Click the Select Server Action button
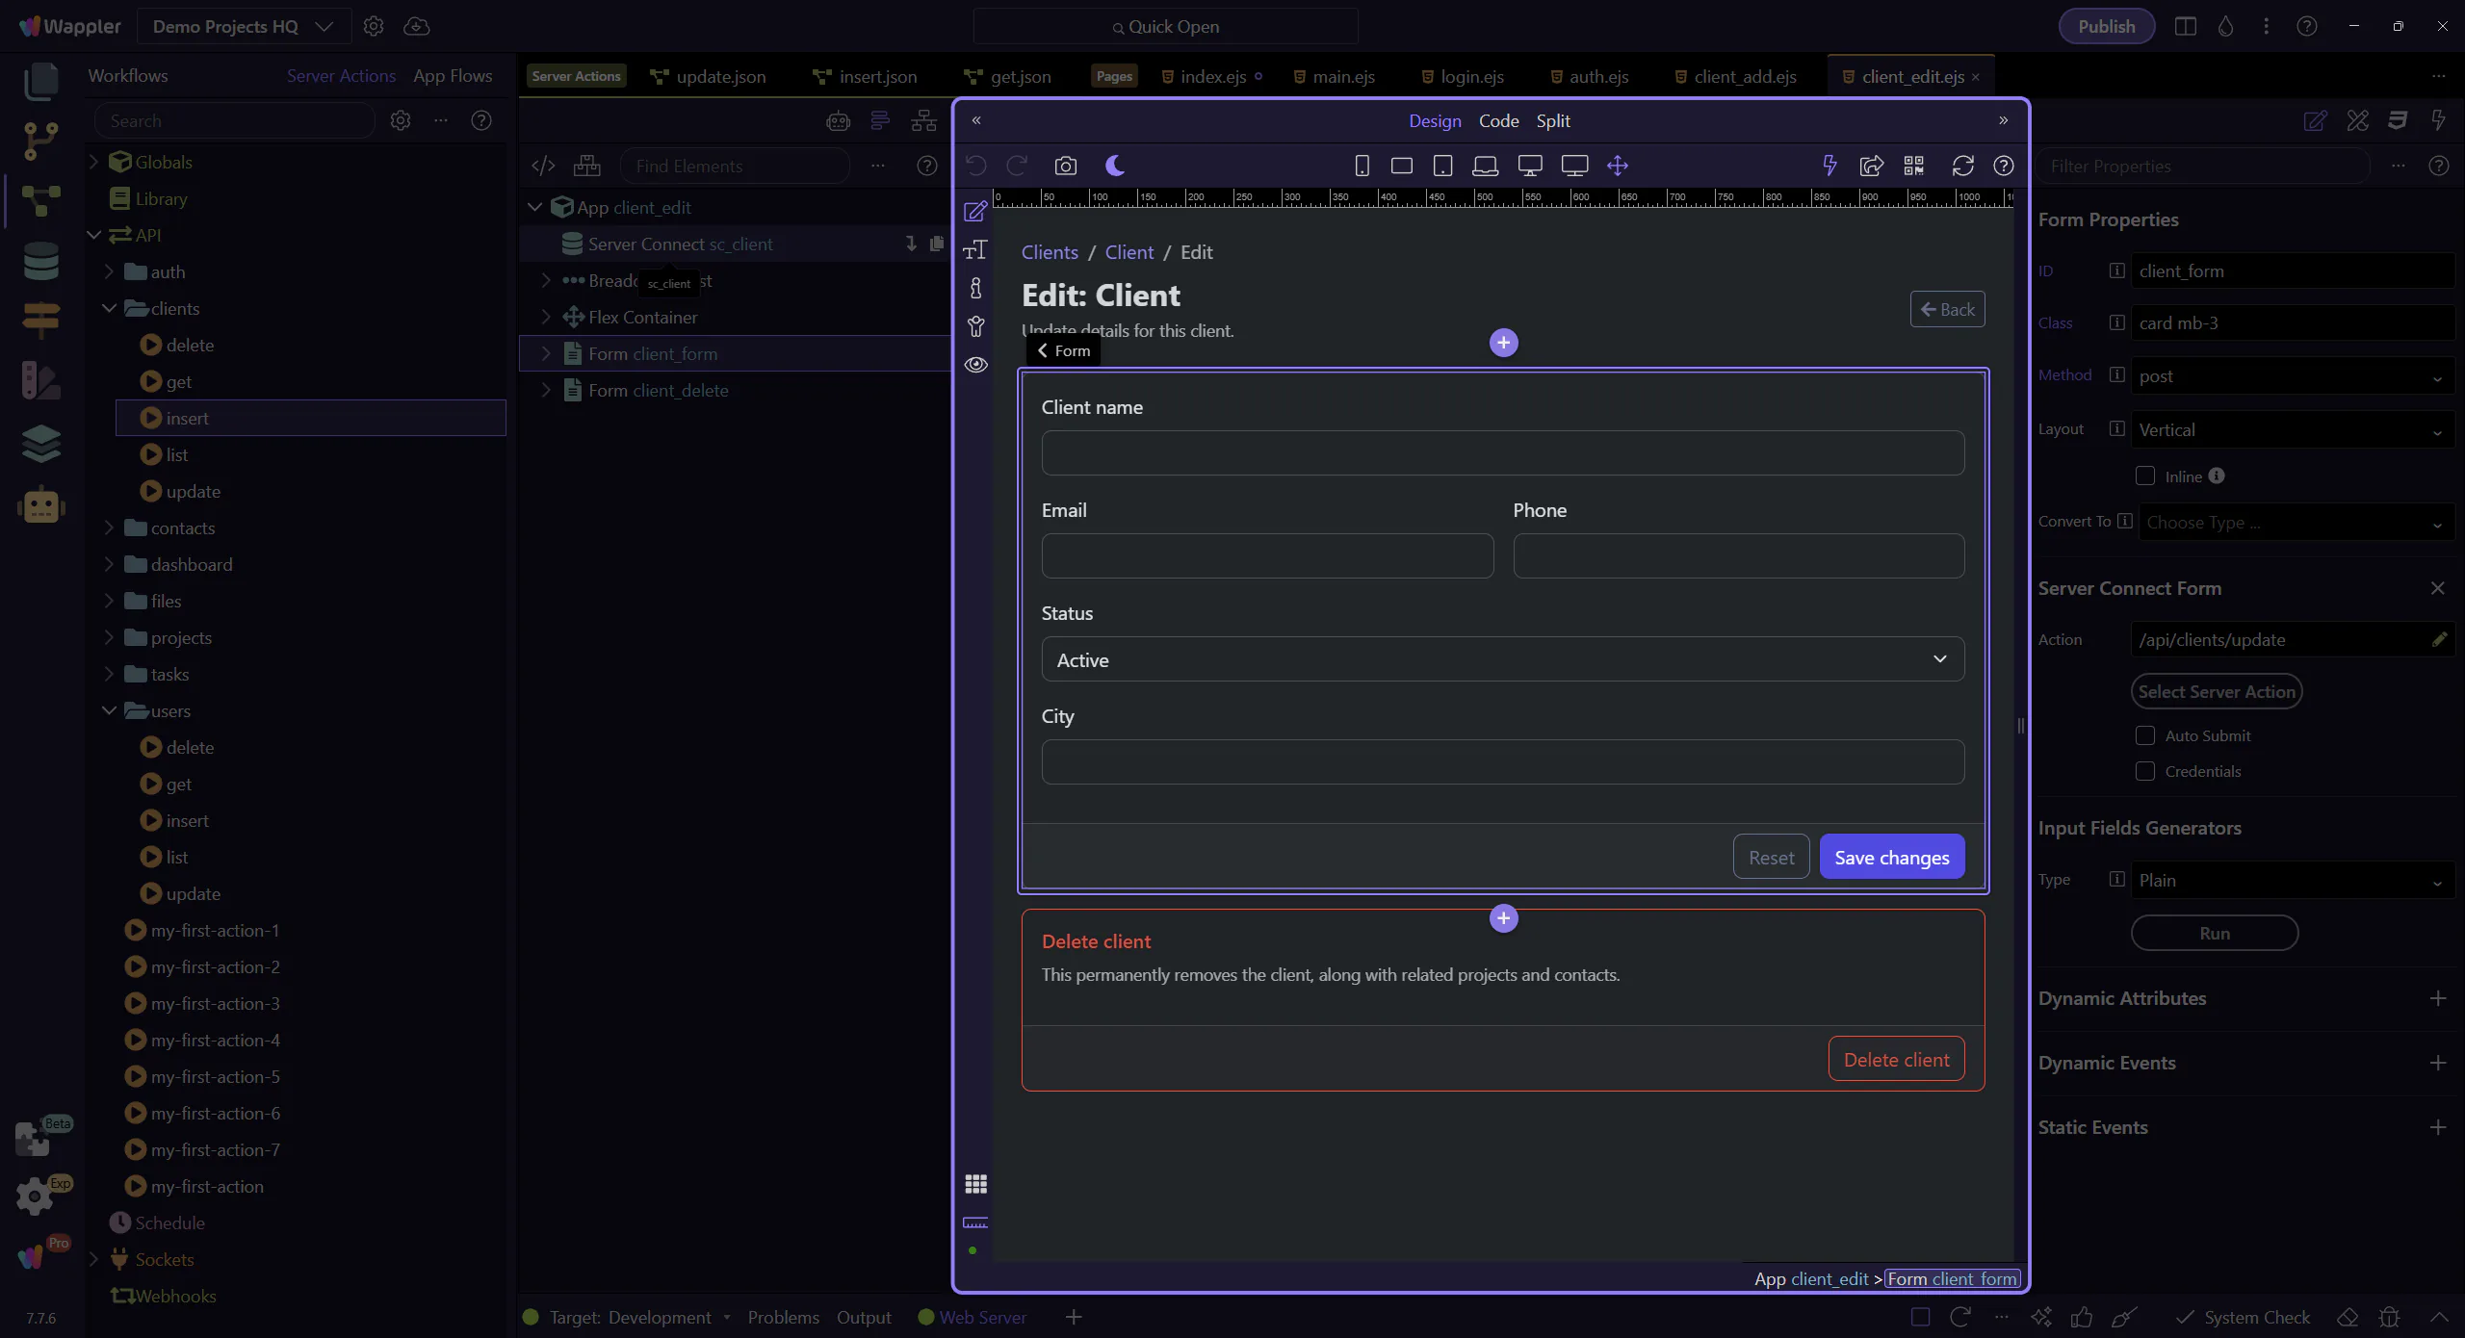Viewport: 2465px width, 1338px height. coord(2216,691)
